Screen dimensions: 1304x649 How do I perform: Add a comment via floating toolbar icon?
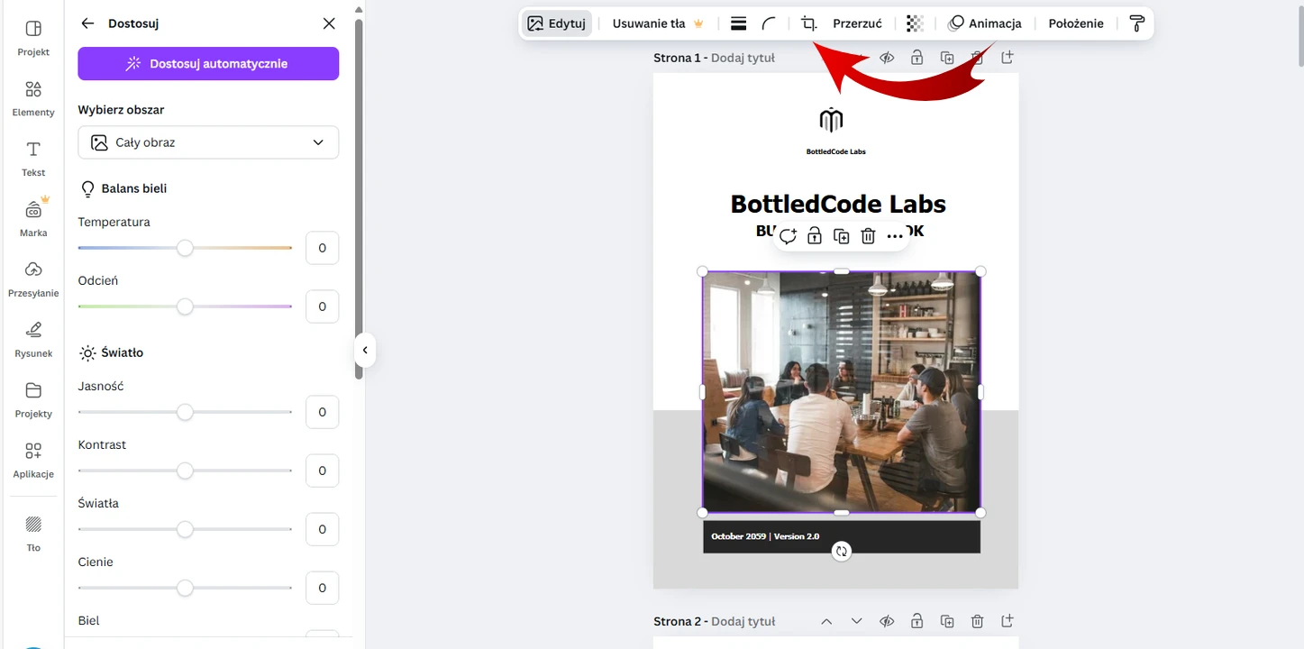788,236
